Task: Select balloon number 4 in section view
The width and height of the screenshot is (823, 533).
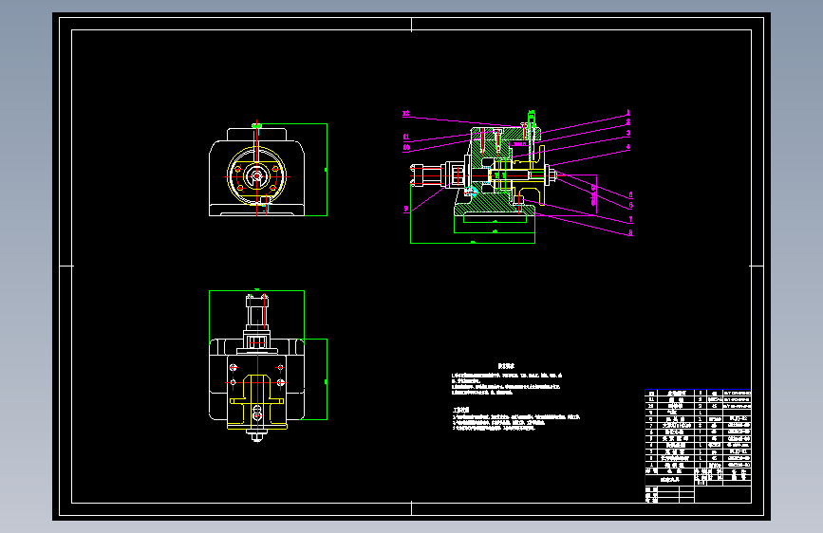Action: click(628, 147)
